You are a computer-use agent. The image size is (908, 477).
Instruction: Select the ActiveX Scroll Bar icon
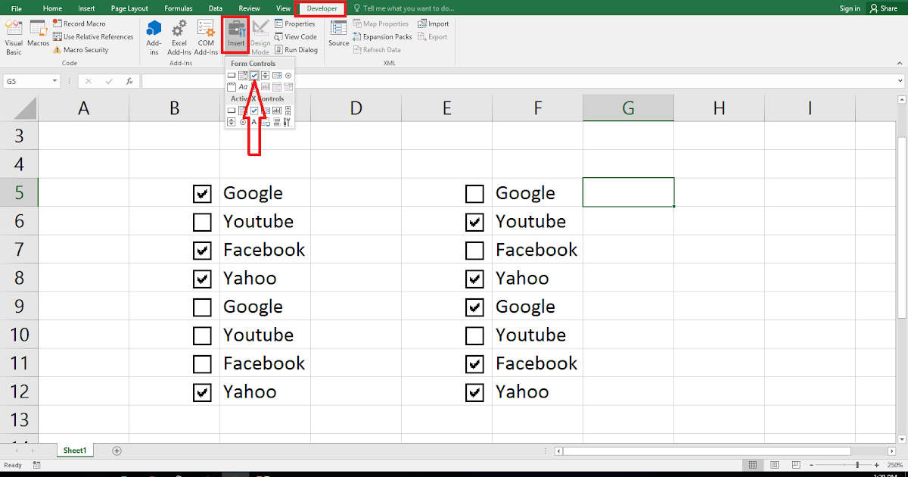[288, 111]
